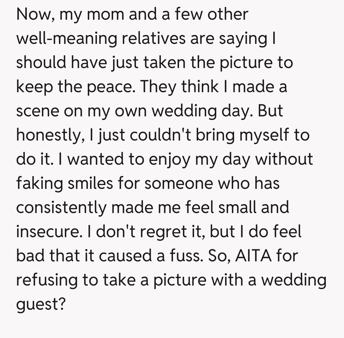Click the word "mom" in the first line
The width and height of the screenshot is (344, 338).
pos(106,14)
